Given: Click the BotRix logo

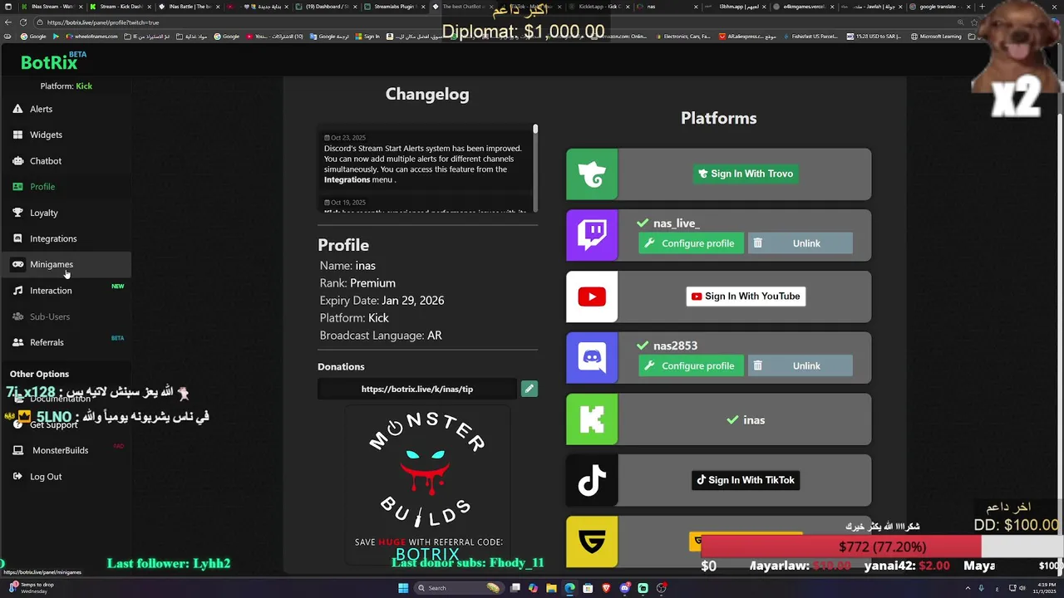Looking at the screenshot, I should (50, 62).
